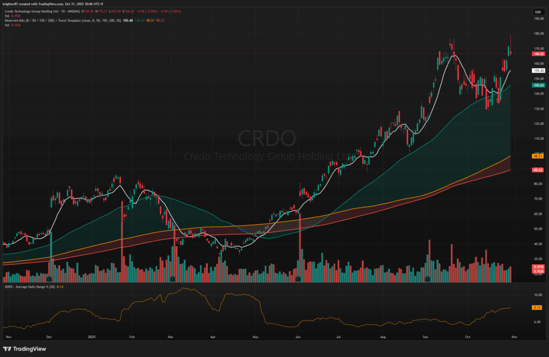Click the red 166.62 current price label
Image resolution: width=549 pixels, height=357 pixels.
coord(538,54)
